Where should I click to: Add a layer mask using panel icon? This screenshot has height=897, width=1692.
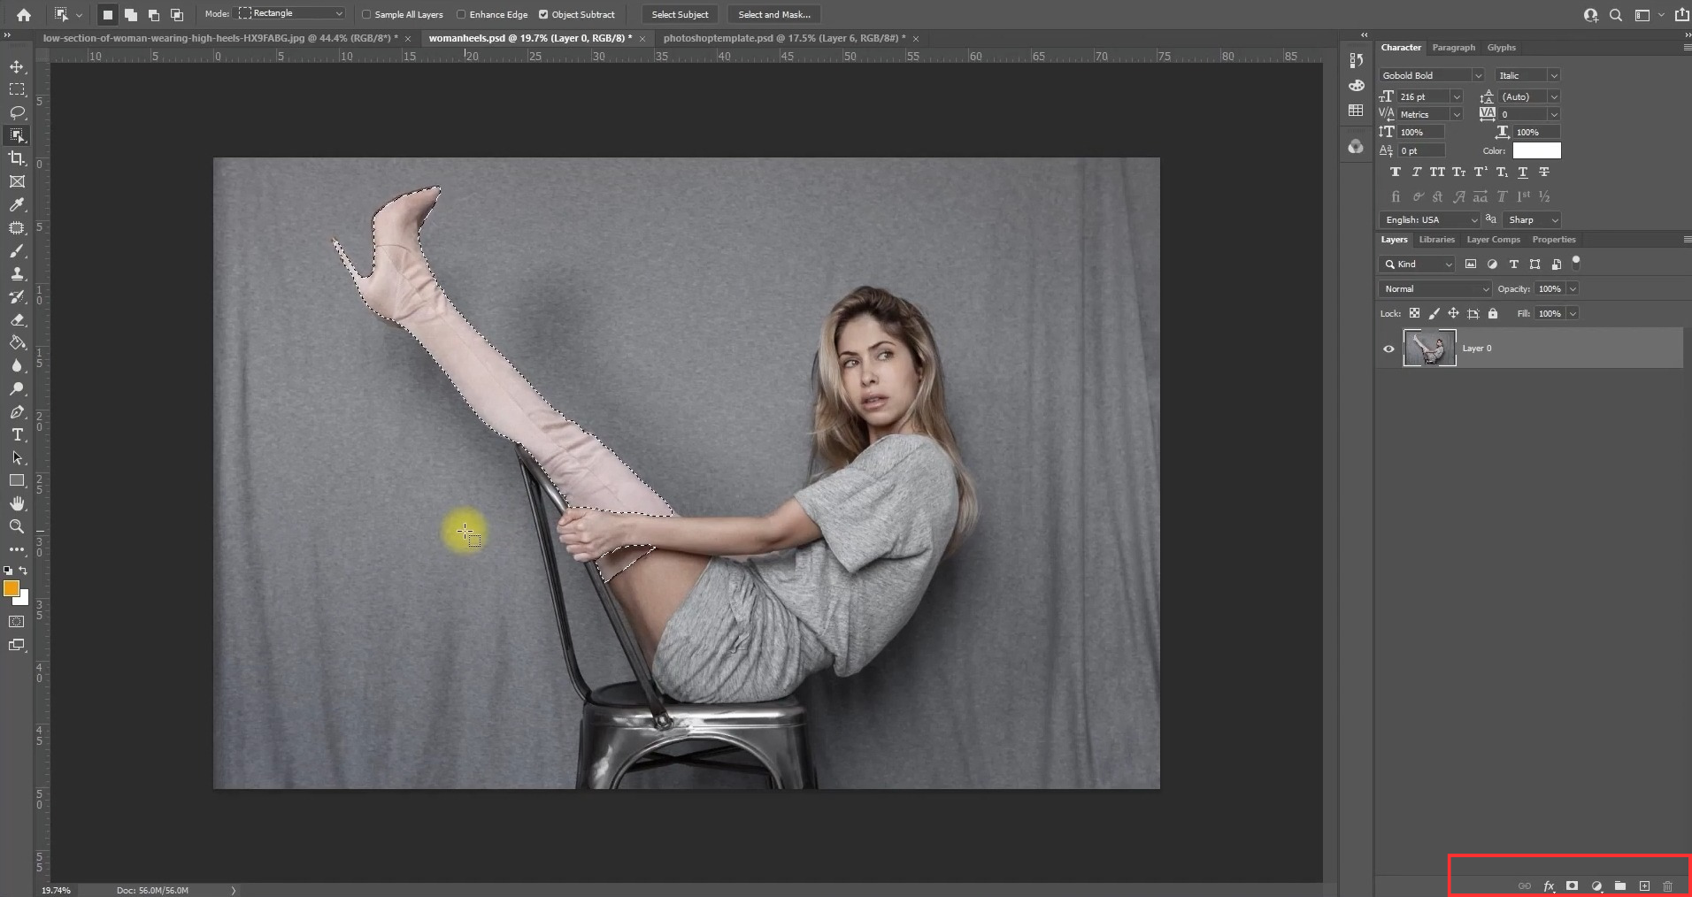click(1572, 885)
